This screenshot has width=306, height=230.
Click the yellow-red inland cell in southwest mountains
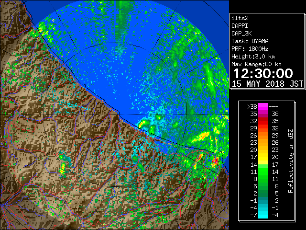[x=63, y=169]
